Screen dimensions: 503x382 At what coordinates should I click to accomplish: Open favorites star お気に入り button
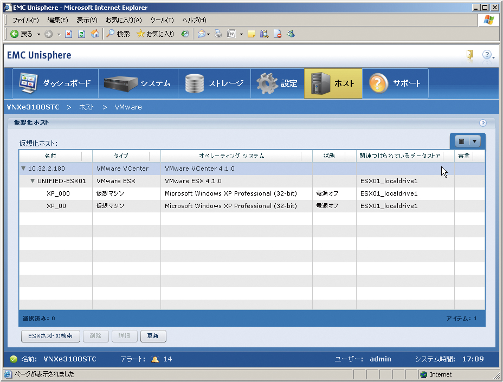coord(155,34)
